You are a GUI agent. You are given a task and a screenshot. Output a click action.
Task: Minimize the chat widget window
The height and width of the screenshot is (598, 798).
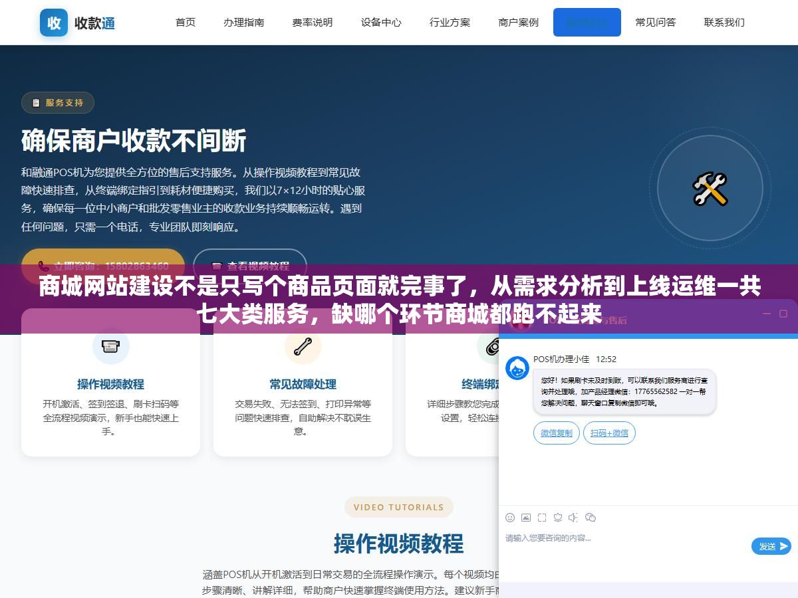pyautogui.click(x=766, y=314)
